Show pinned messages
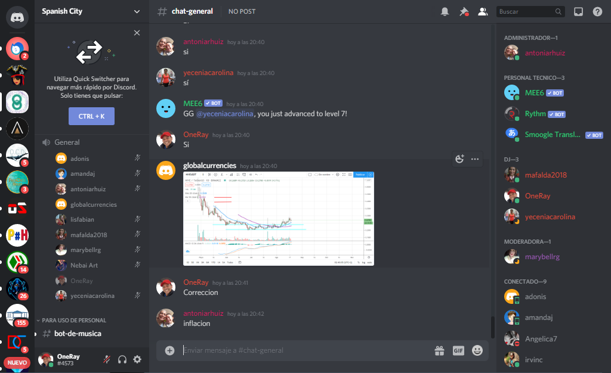 (x=464, y=12)
